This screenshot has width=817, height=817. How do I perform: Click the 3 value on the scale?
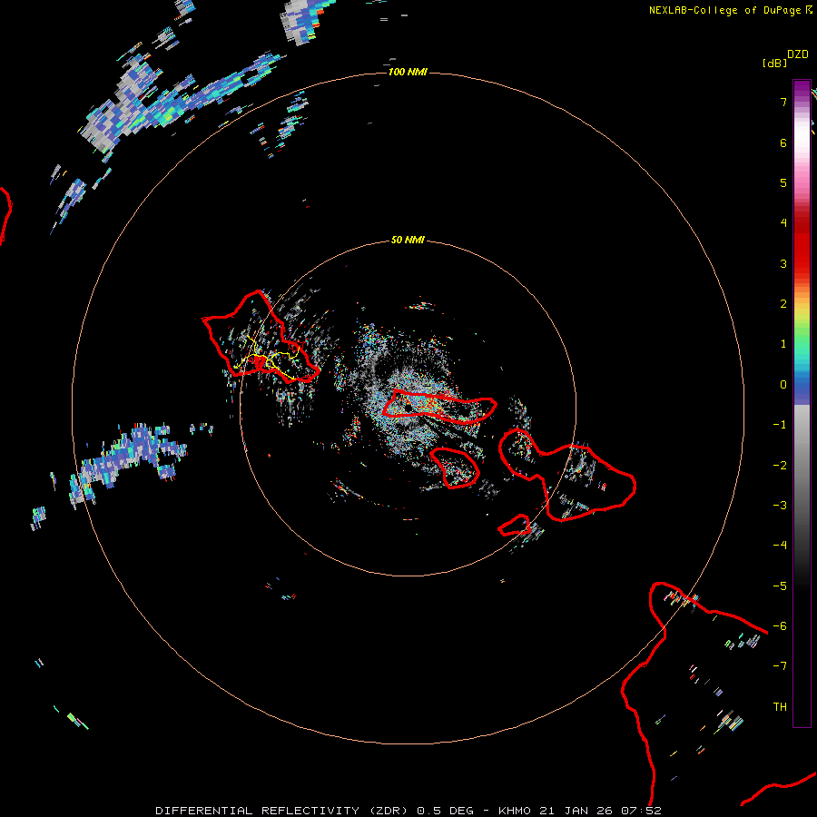[783, 263]
